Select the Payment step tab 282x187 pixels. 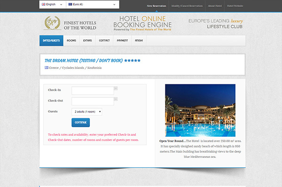pyautogui.click(x=122, y=40)
